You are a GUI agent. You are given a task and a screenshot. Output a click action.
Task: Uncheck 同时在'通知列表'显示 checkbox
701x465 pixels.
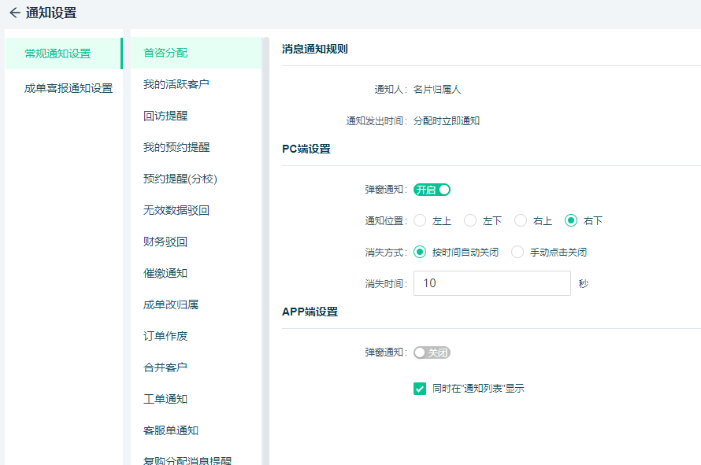pos(420,389)
